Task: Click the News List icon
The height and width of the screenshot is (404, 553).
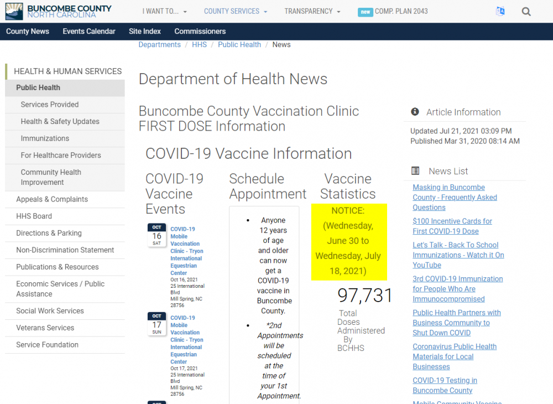Action: tap(416, 171)
